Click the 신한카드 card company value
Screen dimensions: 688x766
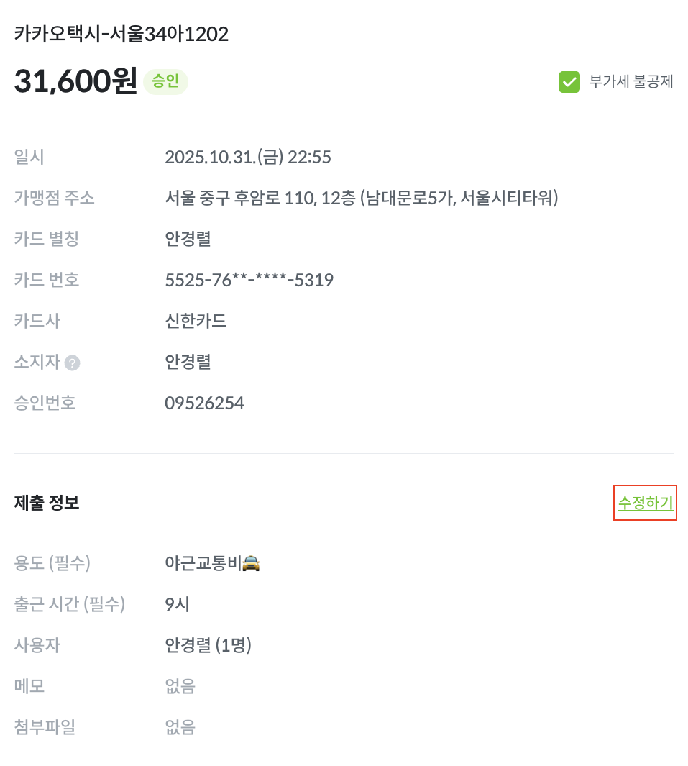pos(196,321)
